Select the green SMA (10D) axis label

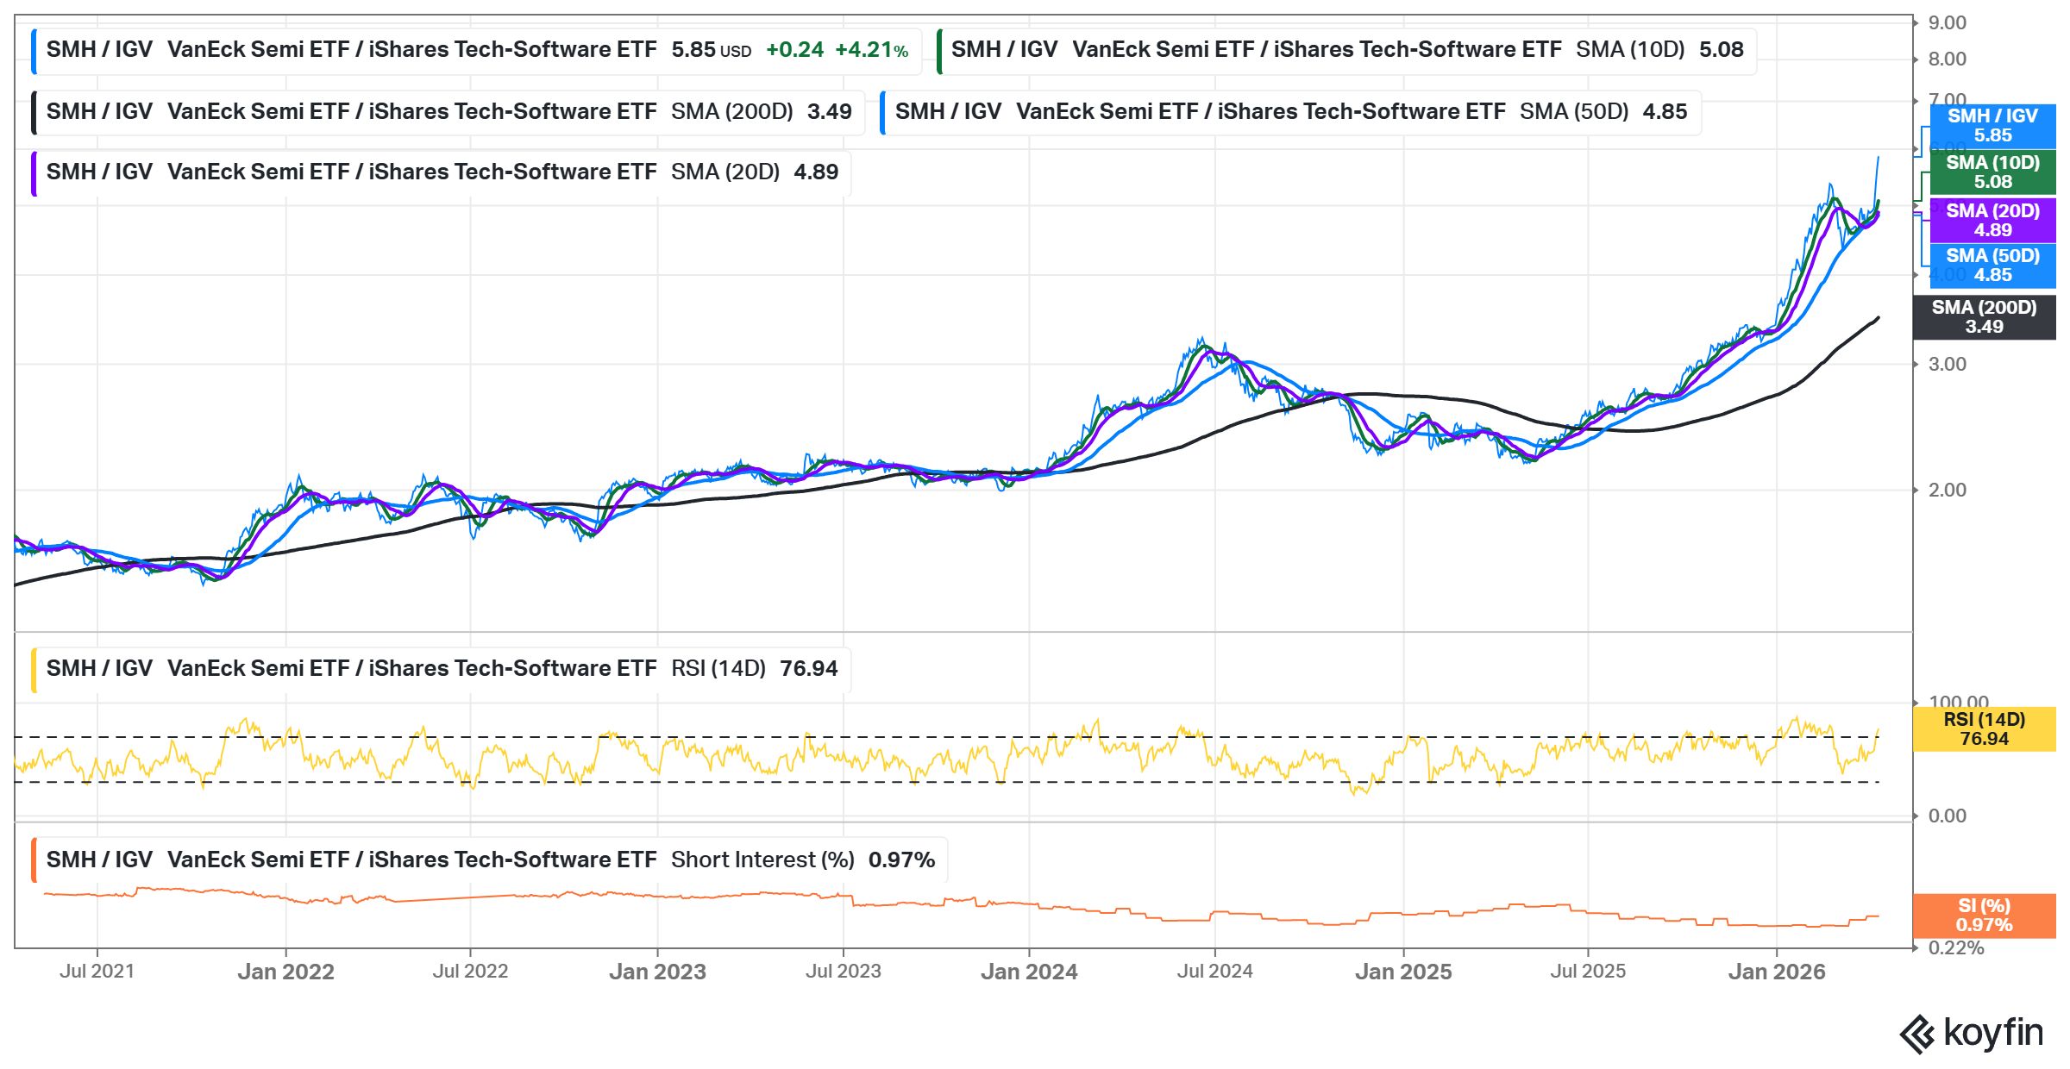[x=1992, y=172]
